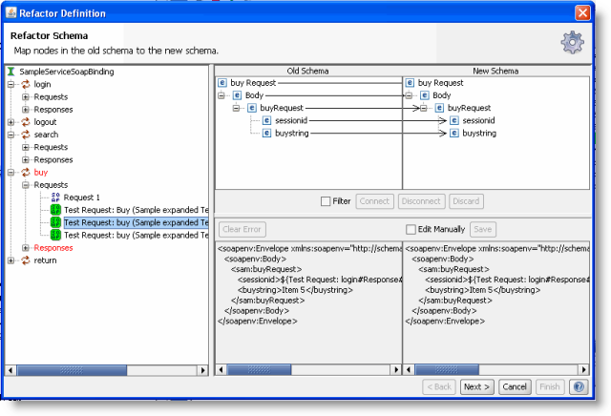The image size is (611, 416).
Task: Check the Edit Manually checkbox
Action: (x=411, y=229)
